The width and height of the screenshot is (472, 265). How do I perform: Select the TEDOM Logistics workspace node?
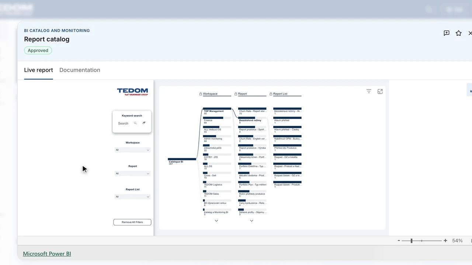[x=217, y=184]
